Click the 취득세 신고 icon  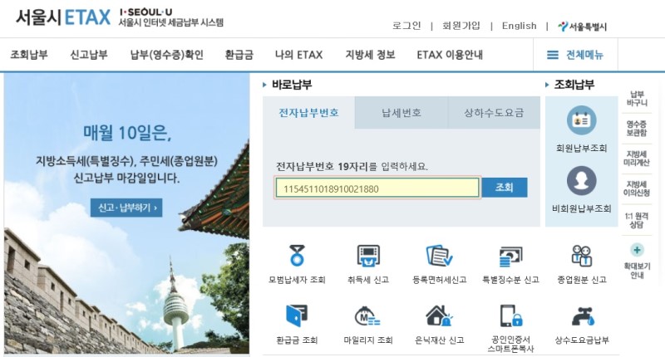click(368, 256)
